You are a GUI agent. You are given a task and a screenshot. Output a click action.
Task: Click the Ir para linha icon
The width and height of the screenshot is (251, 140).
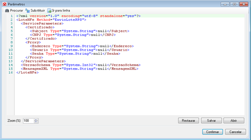click(x=49, y=11)
